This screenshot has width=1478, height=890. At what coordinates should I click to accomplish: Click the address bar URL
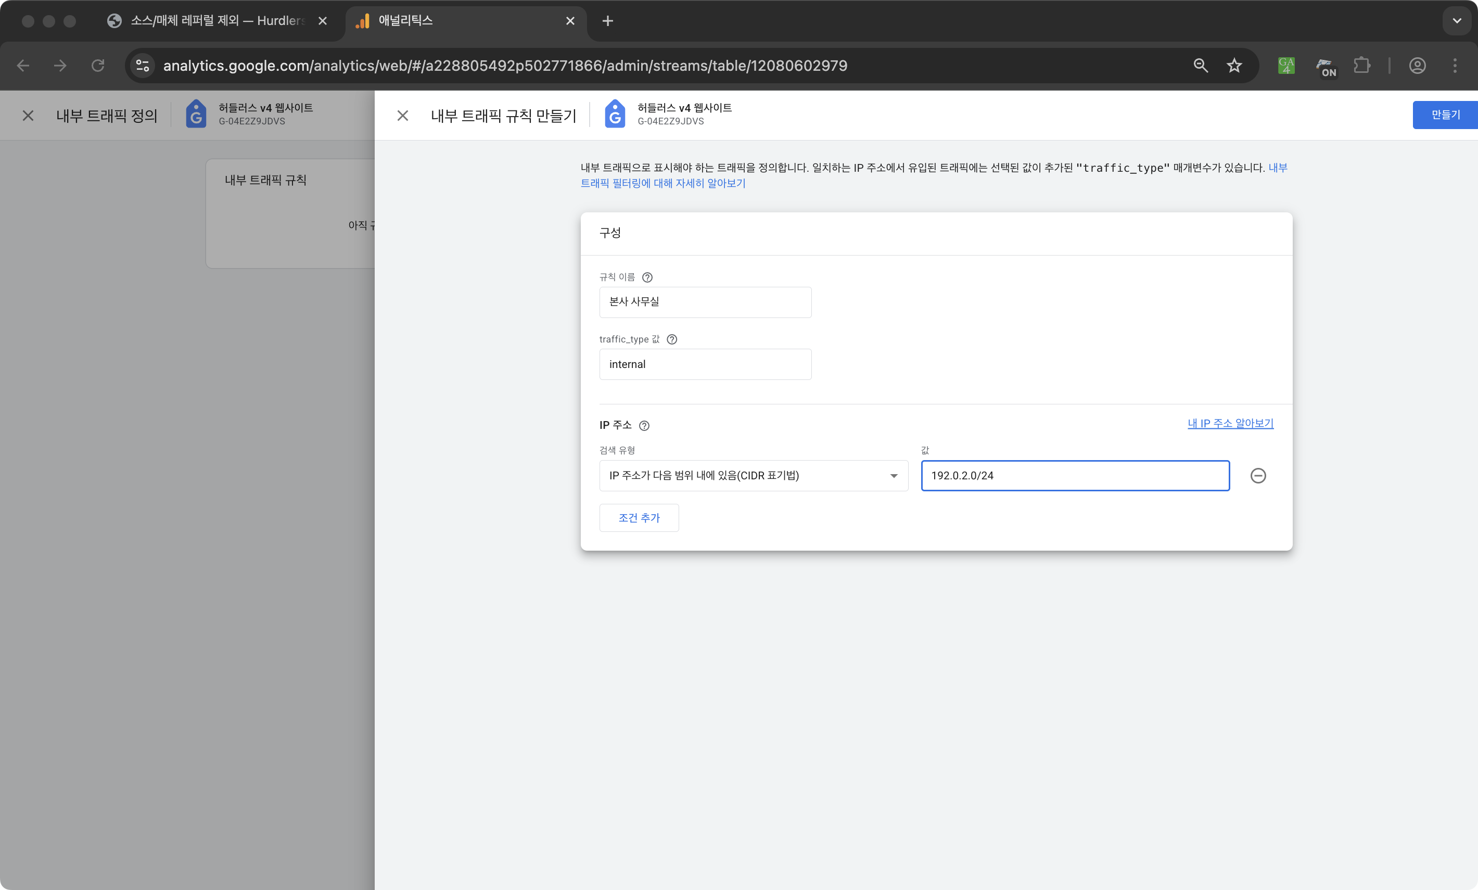pos(505,66)
